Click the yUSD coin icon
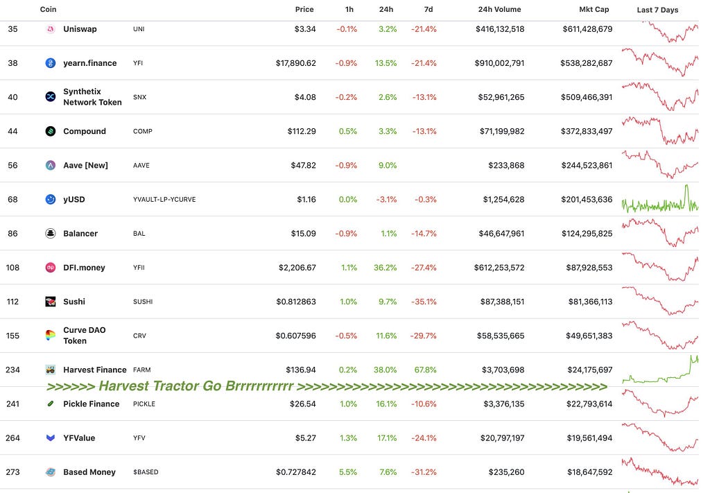 point(50,199)
